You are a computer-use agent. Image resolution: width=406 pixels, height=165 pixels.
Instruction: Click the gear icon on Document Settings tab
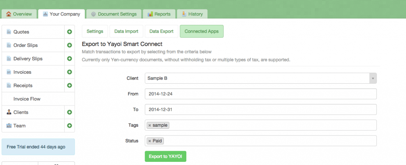pos(94,14)
